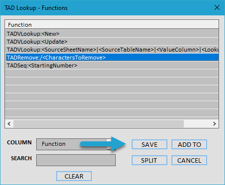Close the TAD Lookup - Functions dialog
This screenshot has height=185, width=225.
[217, 7]
